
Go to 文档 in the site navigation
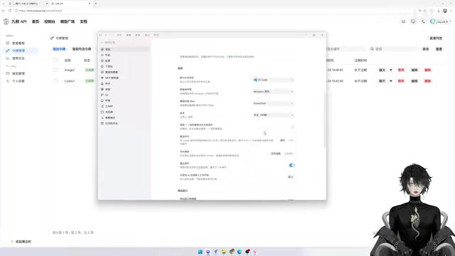(x=84, y=21)
